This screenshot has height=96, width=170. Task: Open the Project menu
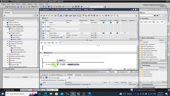click(x=3, y=4)
